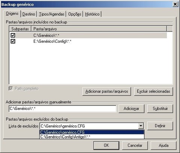Toggle Subpastas checkbox for E:\Genérico\Config\*.*
Screen dimensions: 180x153
coord(13,41)
